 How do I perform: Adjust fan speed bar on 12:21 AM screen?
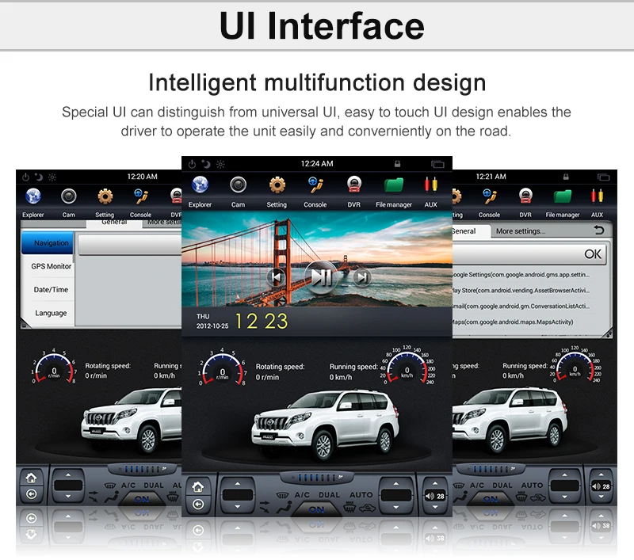point(491,469)
